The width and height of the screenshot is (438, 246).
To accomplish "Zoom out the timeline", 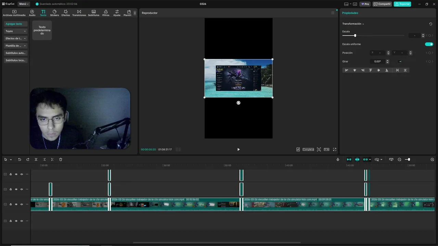I will [x=399, y=160].
